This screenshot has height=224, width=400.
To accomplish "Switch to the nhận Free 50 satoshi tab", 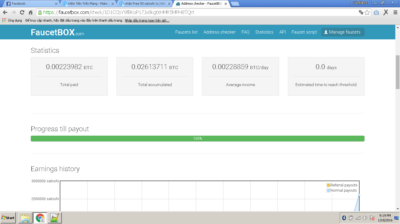I will [144, 4].
